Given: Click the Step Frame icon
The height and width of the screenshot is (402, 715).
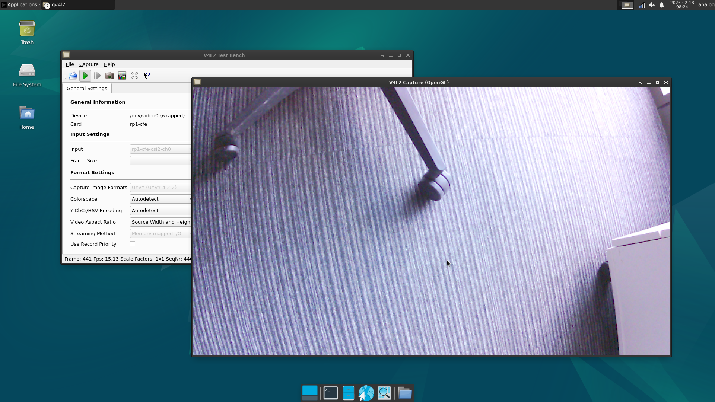Looking at the screenshot, I should pos(97,76).
